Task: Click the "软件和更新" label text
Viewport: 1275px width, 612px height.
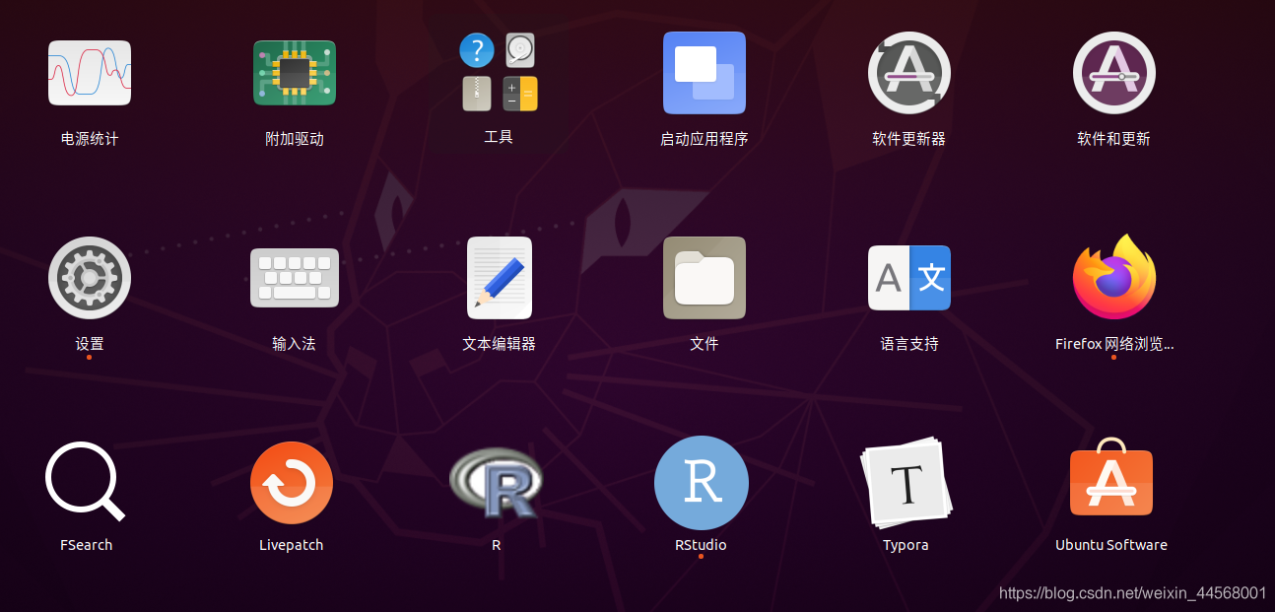Action: pyautogui.click(x=1114, y=139)
